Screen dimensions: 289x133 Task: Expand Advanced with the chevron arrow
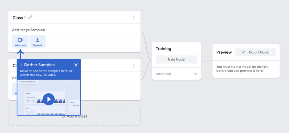point(195,74)
